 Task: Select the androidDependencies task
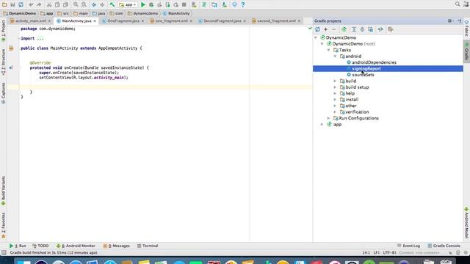[x=374, y=62]
